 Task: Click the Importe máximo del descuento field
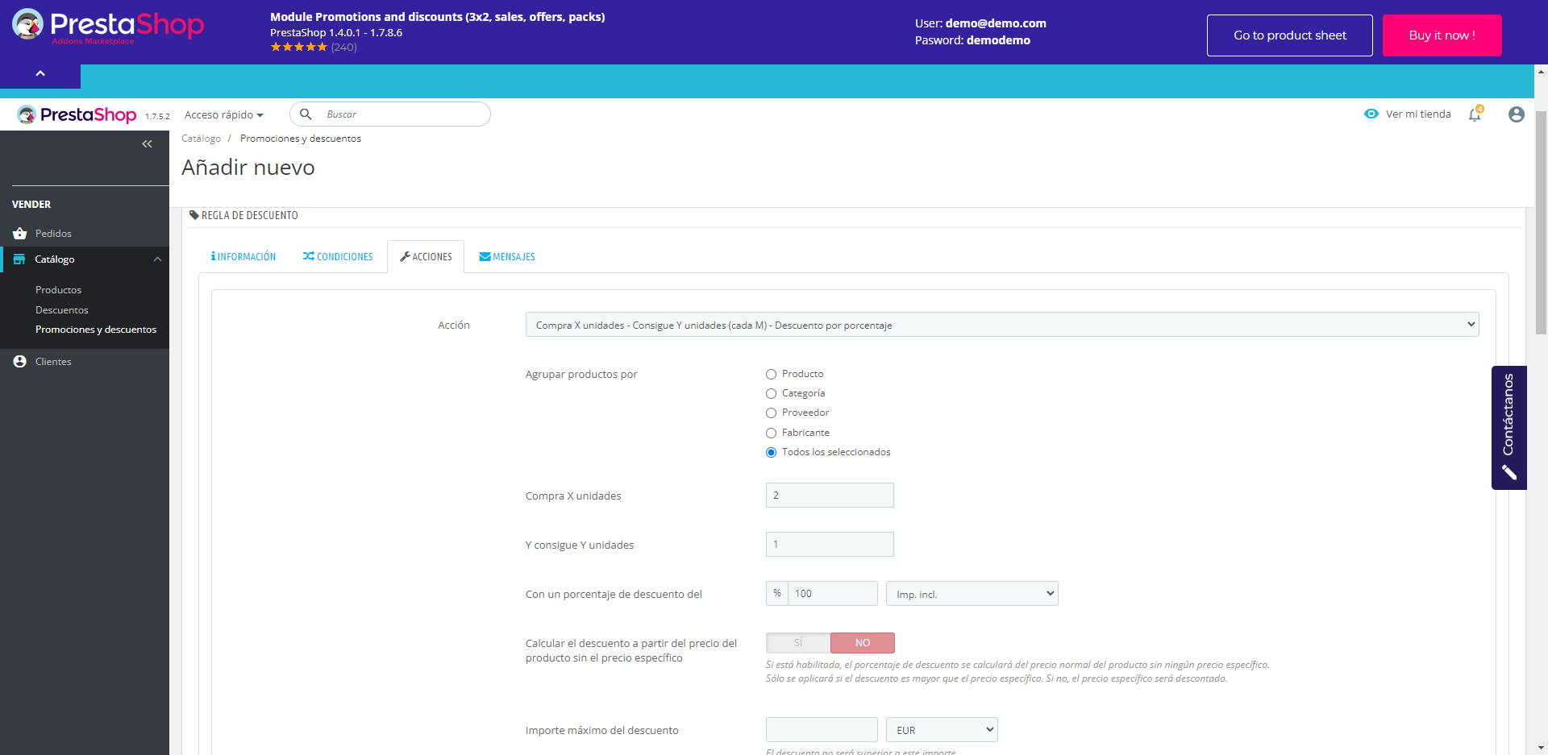click(822, 730)
